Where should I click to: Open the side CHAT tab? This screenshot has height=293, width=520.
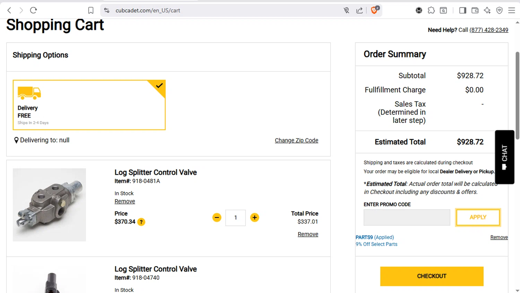click(504, 157)
